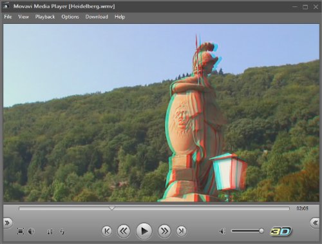Open the Playback menu
Viewport: 322px width, 244px height.
click(x=45, y=17)
